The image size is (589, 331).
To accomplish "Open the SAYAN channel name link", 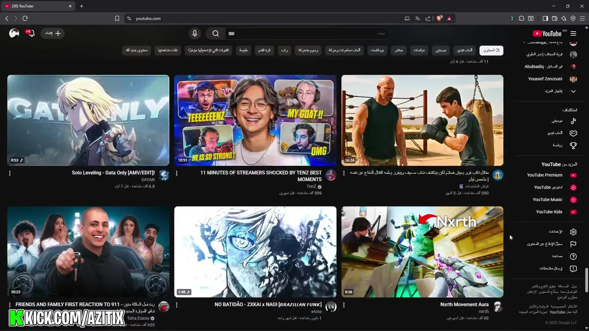I will point(148,180).
